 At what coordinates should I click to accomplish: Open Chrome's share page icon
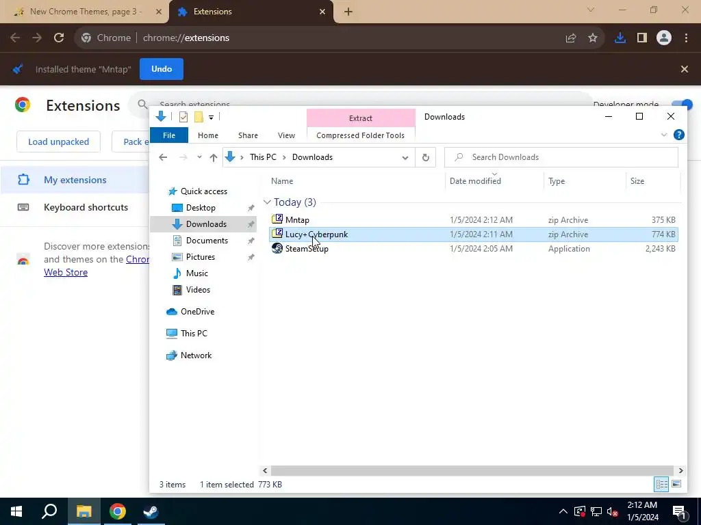pyautogui.click(x=570, y=38)
